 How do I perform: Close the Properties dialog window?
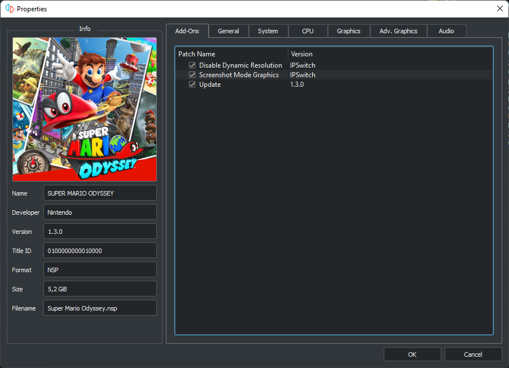coord(499,8)
